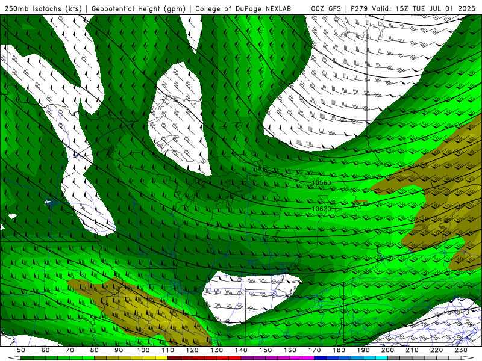Click the 210 label on the color scale
Image resolution: width=482 pixels, height=361 pixels.
point(412,350)
